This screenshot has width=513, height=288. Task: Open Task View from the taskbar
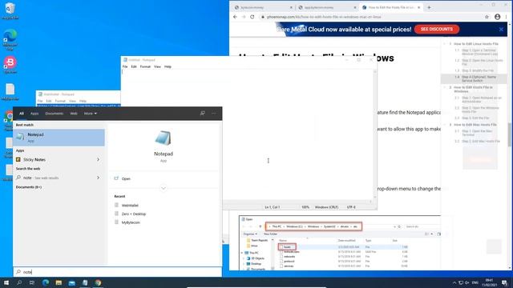coord(32,282)
